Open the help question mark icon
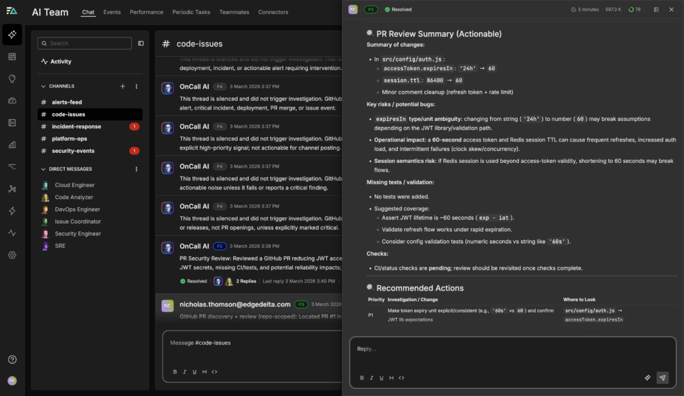This screenshot has height=396, width=684. tap(12, 359)
